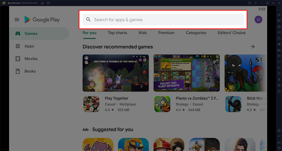
Task: Click the Discover recommended games heading
Action: [118, 47]
